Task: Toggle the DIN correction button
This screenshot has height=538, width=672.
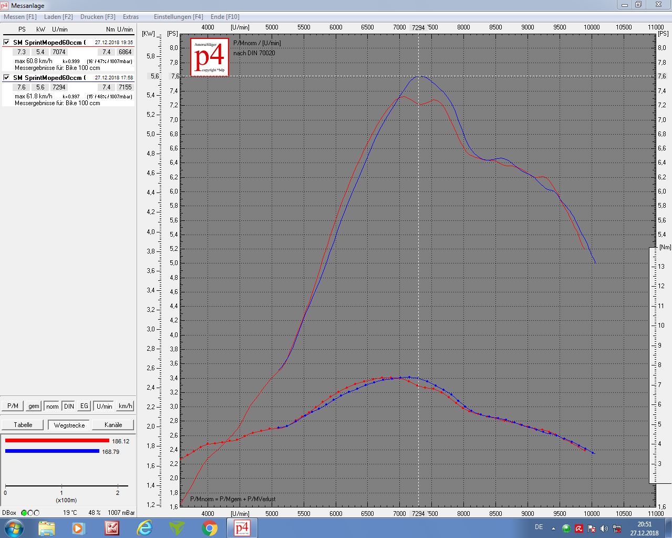Action: click(x=69, y=406)
